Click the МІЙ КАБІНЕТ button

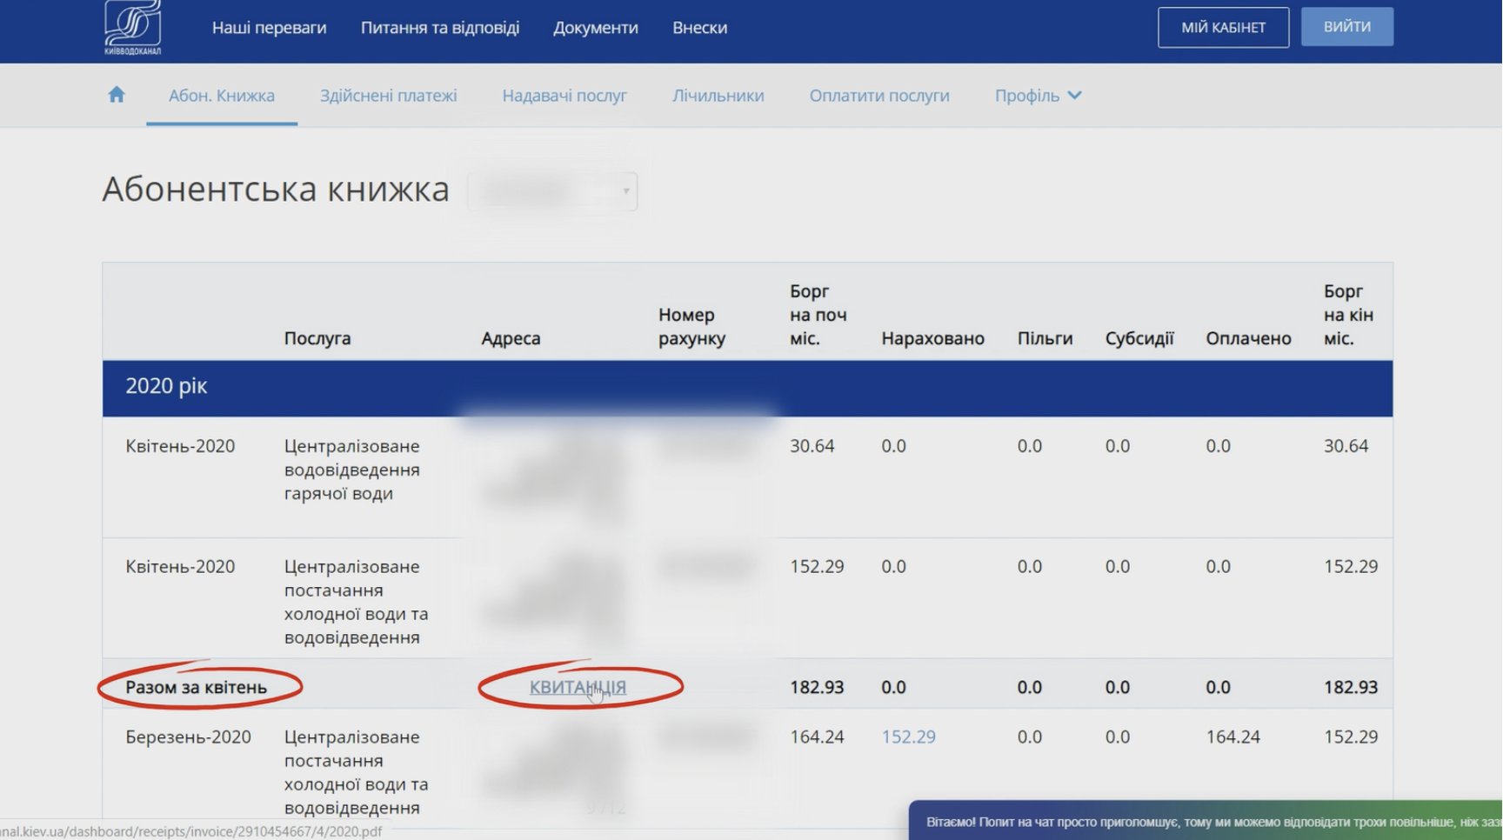click(1223, 28)
